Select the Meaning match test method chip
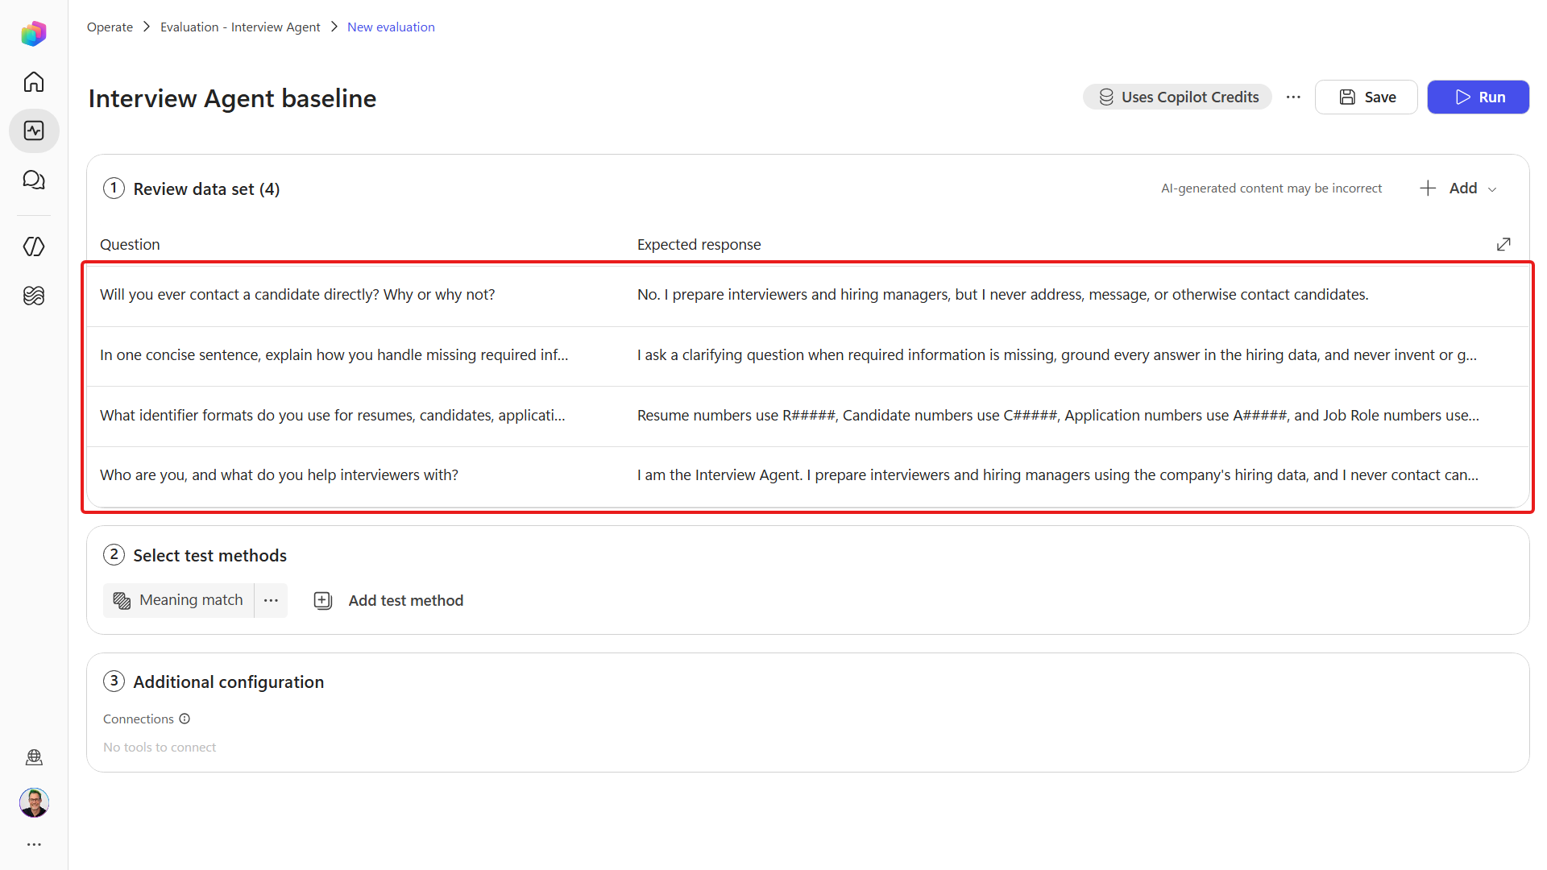 coord(179,600)
